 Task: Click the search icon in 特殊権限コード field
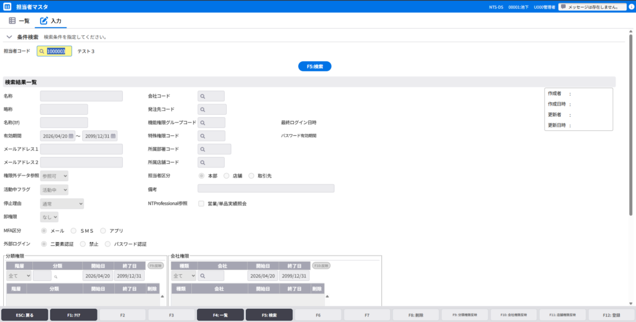click(x=202, y=136)
